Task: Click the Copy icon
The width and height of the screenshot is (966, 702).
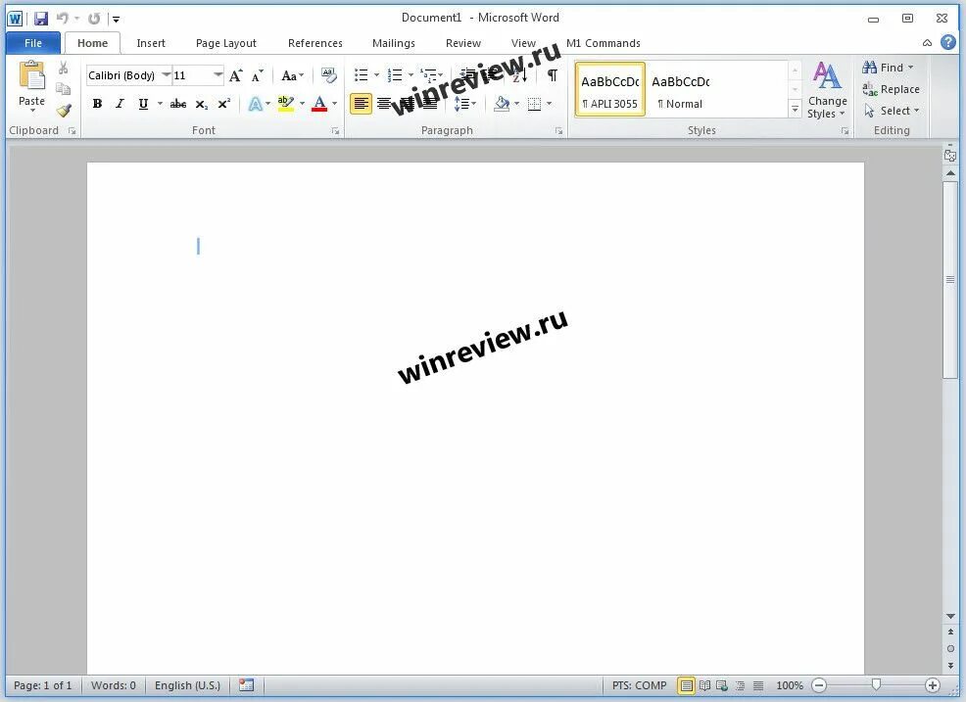Action: click(64, 89)
